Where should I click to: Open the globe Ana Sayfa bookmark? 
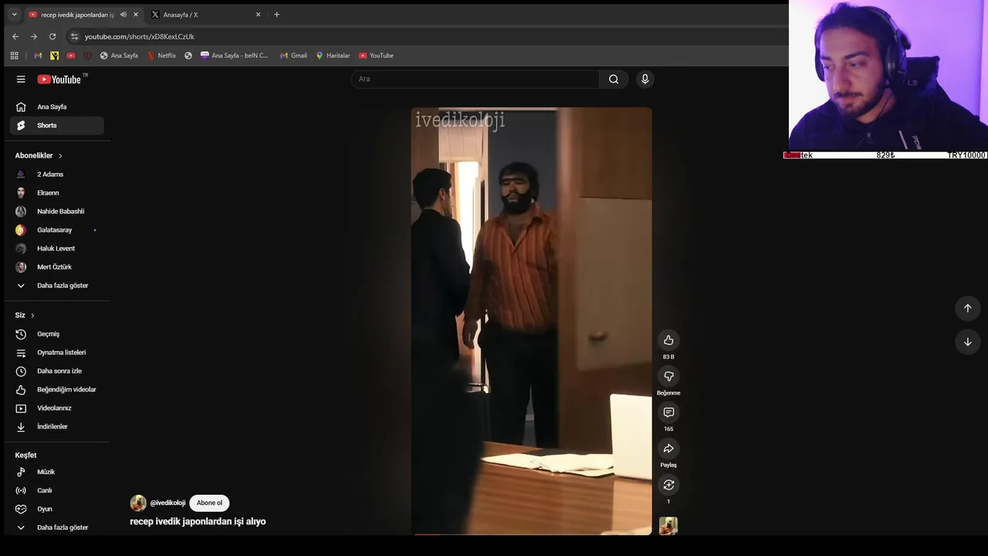[x=119, y=56]
